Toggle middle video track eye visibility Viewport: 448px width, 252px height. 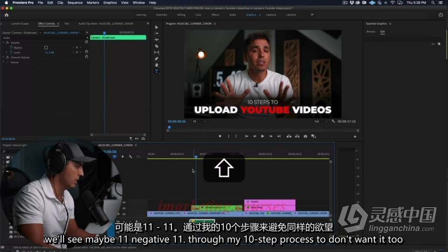tap(124, 208)
